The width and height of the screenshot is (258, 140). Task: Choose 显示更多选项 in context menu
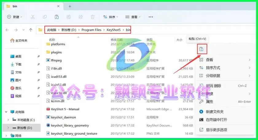(x=225, y=130)
